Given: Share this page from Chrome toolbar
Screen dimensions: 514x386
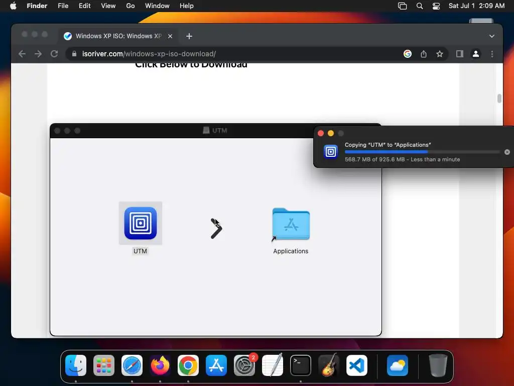Looking at the screenshot, I should (x=424, y=54).
